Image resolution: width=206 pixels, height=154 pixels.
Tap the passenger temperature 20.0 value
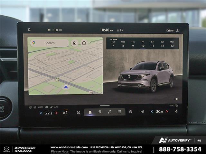tap(159, 111)
